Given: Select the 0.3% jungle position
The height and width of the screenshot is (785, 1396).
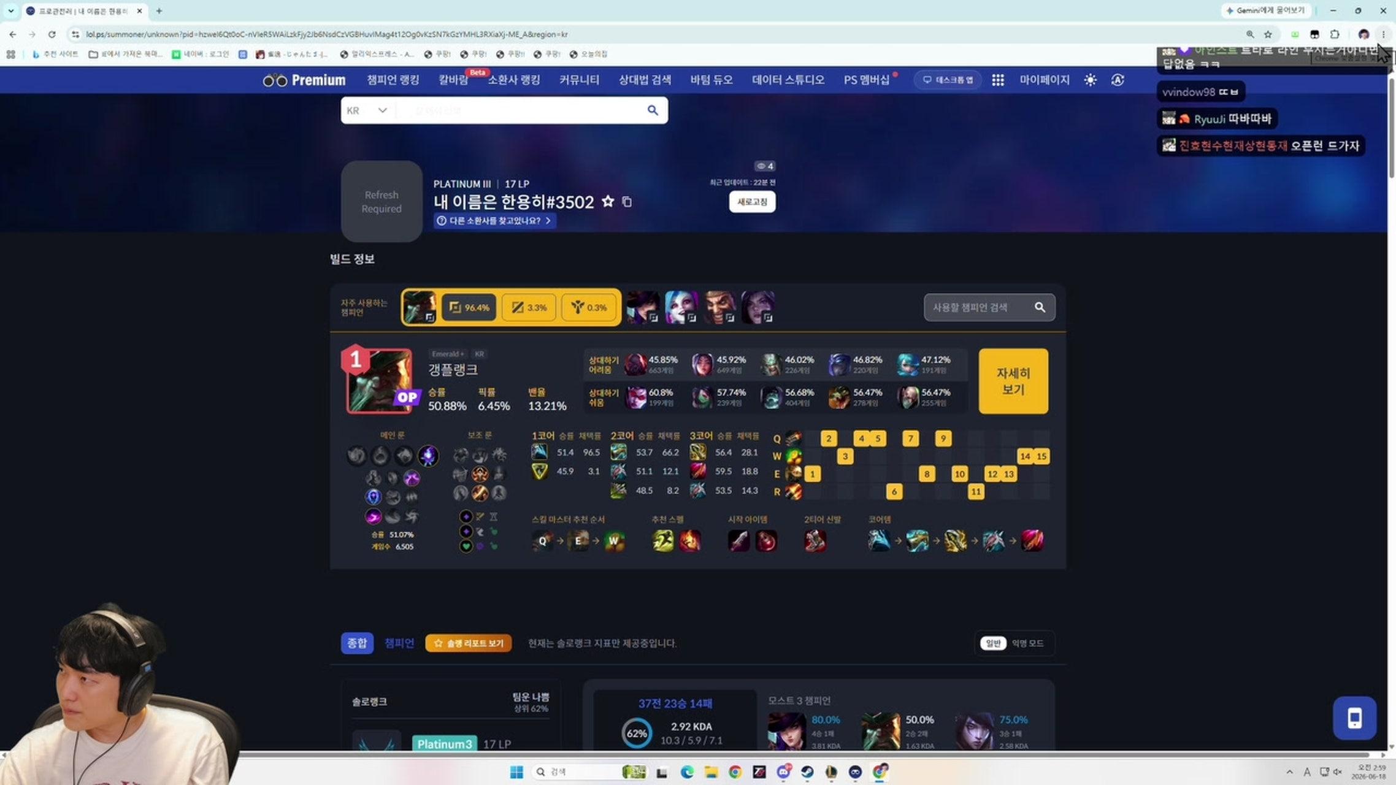Looking at the screenshot, I should 589,307.
